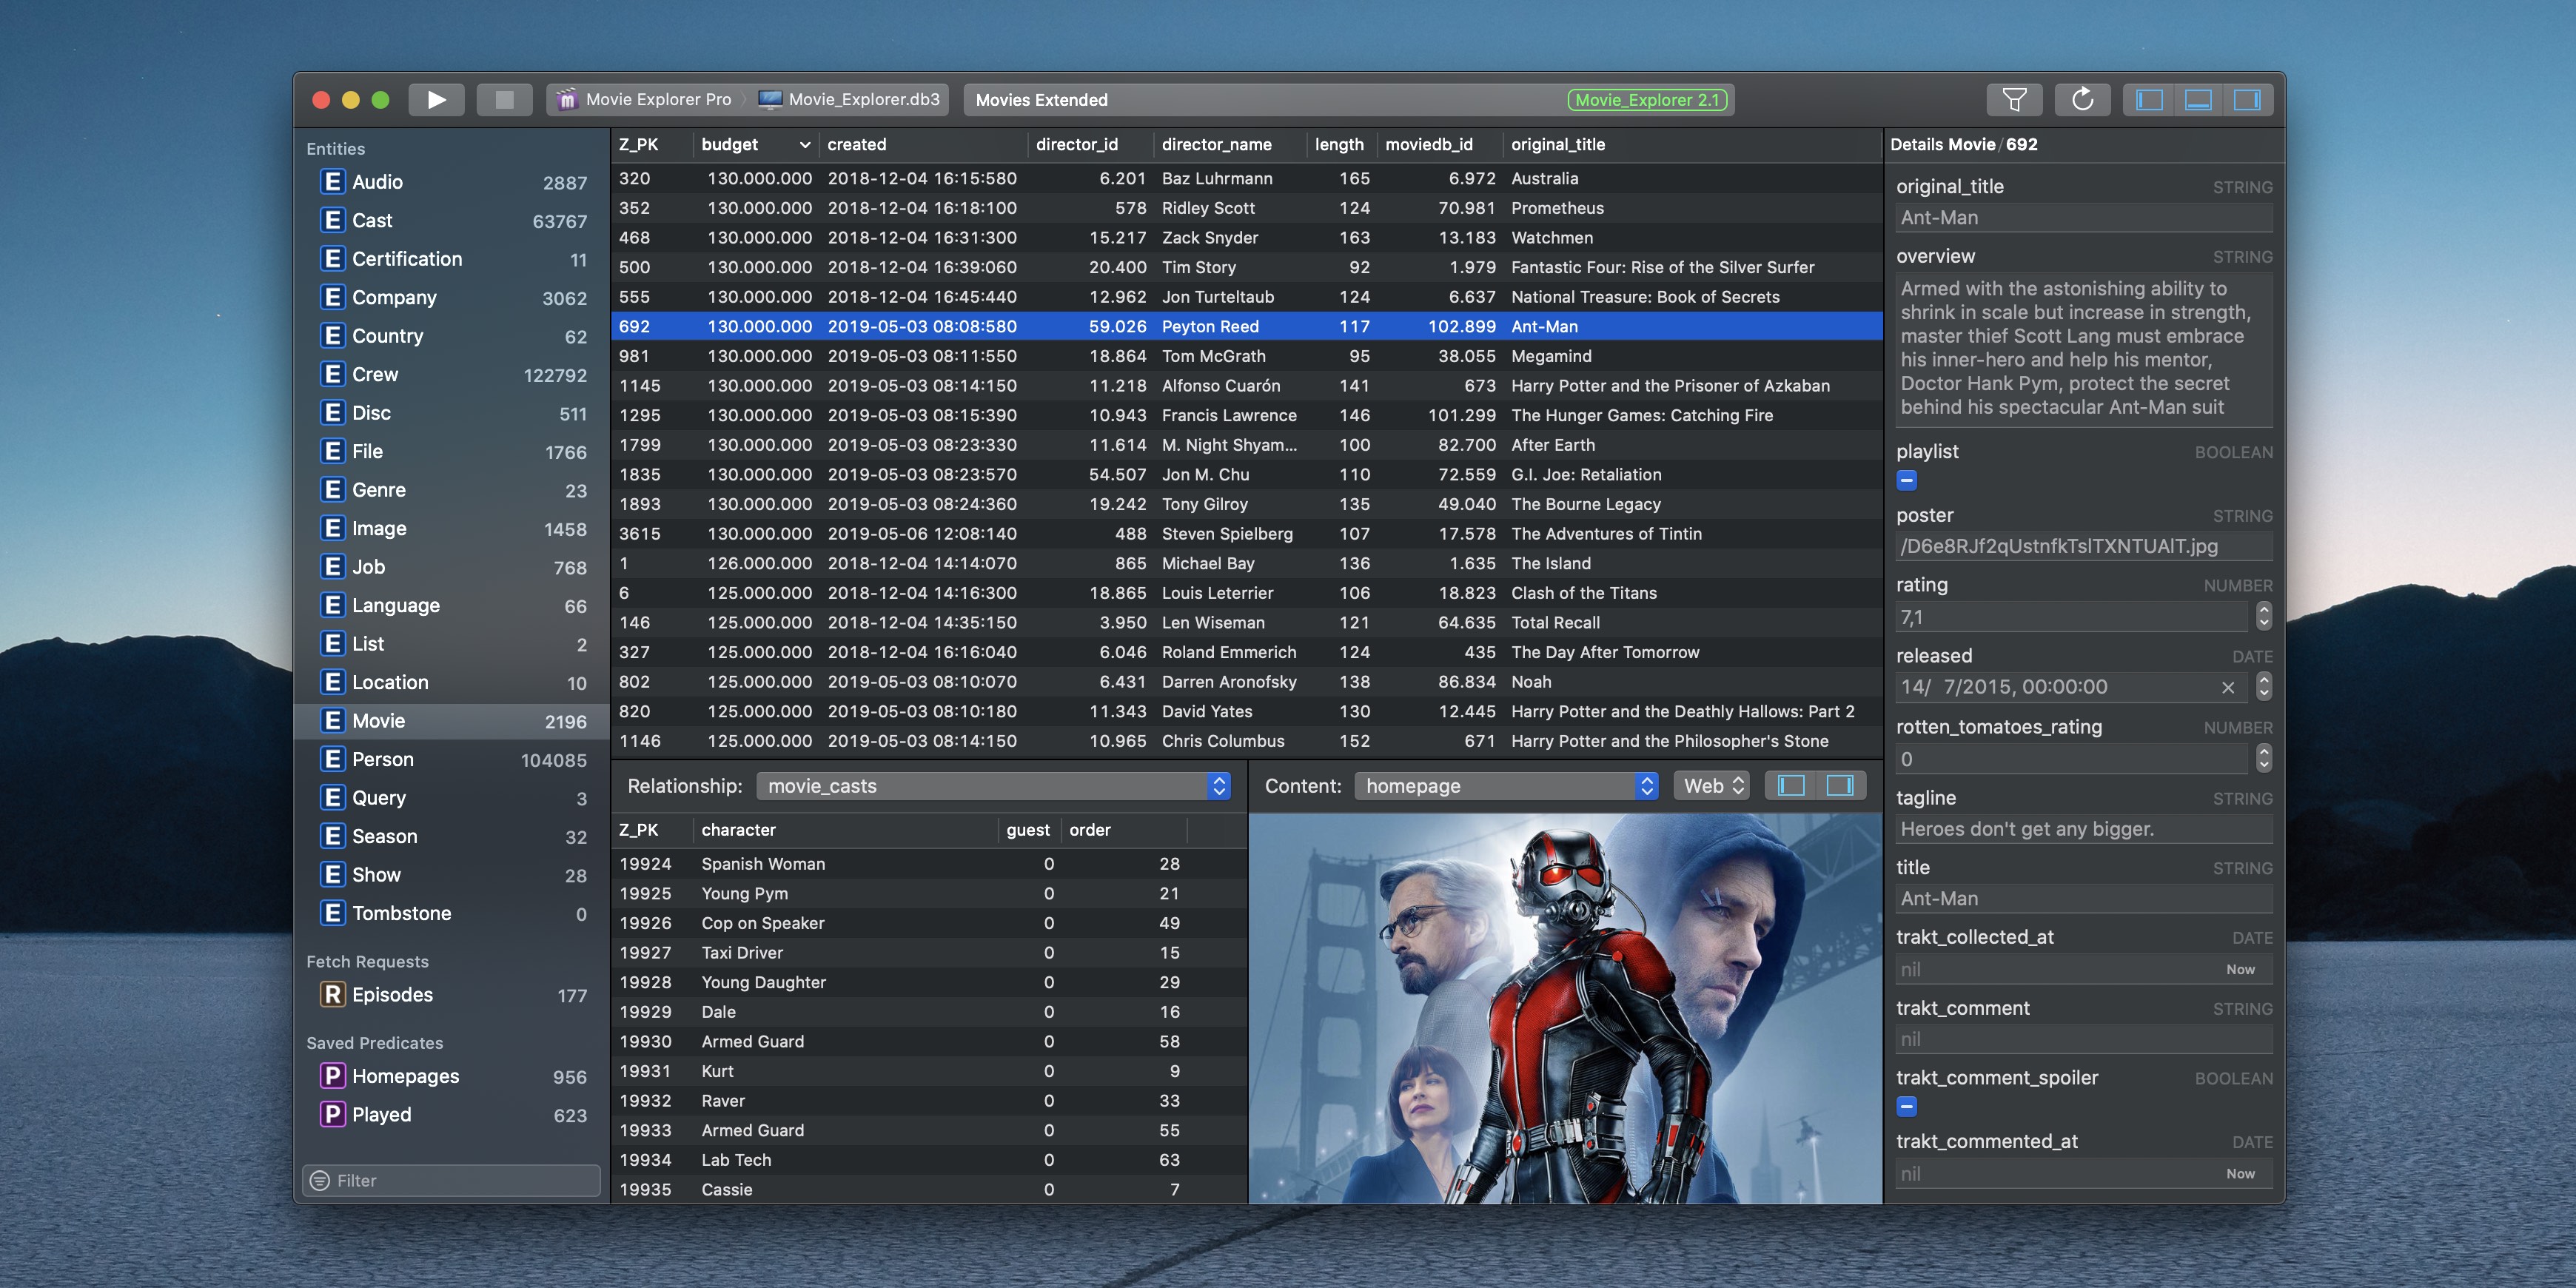This screenshot has height=1288, width=2576.
Task: Click the tagline text field
Action: point(2084,829)
